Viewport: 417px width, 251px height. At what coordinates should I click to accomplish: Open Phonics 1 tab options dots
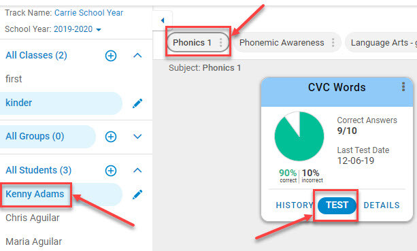point(220,43)
